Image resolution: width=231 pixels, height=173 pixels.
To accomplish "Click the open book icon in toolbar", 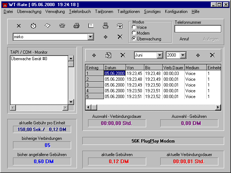I will tap(47, 26).
